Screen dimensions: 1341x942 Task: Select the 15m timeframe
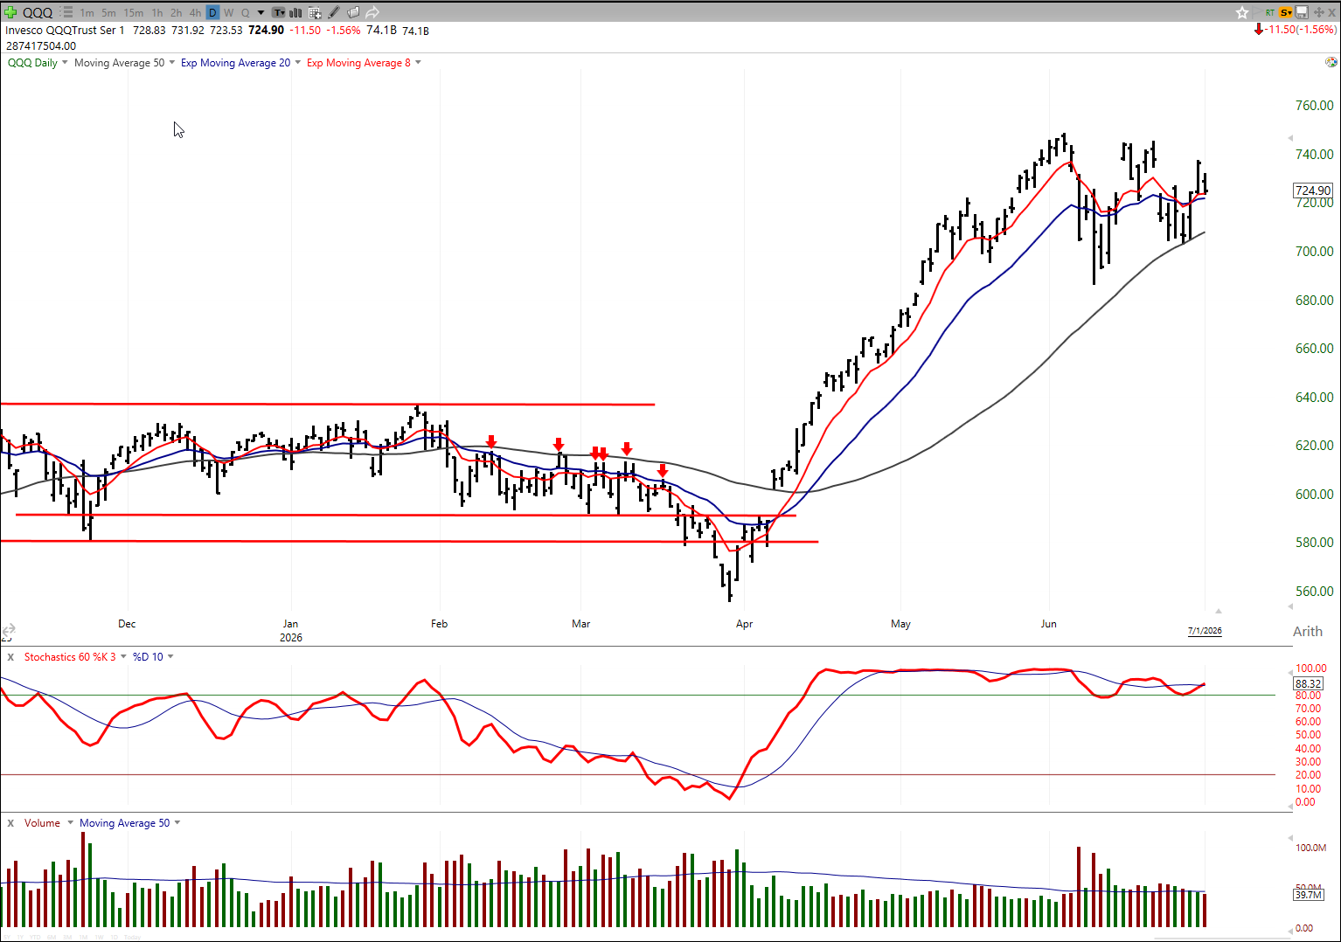click(133, 13)
